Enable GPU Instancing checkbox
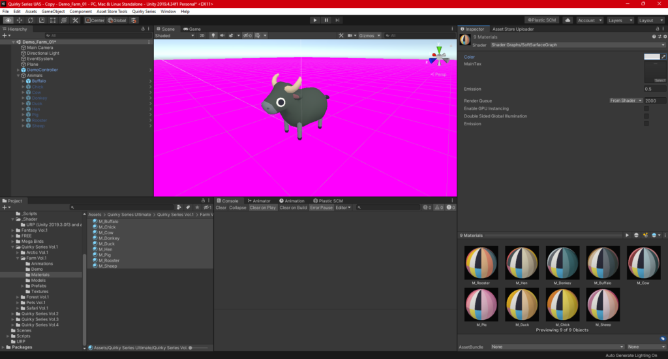The width and height of the screenshot is (668, 359). click(x=646, y=108)
